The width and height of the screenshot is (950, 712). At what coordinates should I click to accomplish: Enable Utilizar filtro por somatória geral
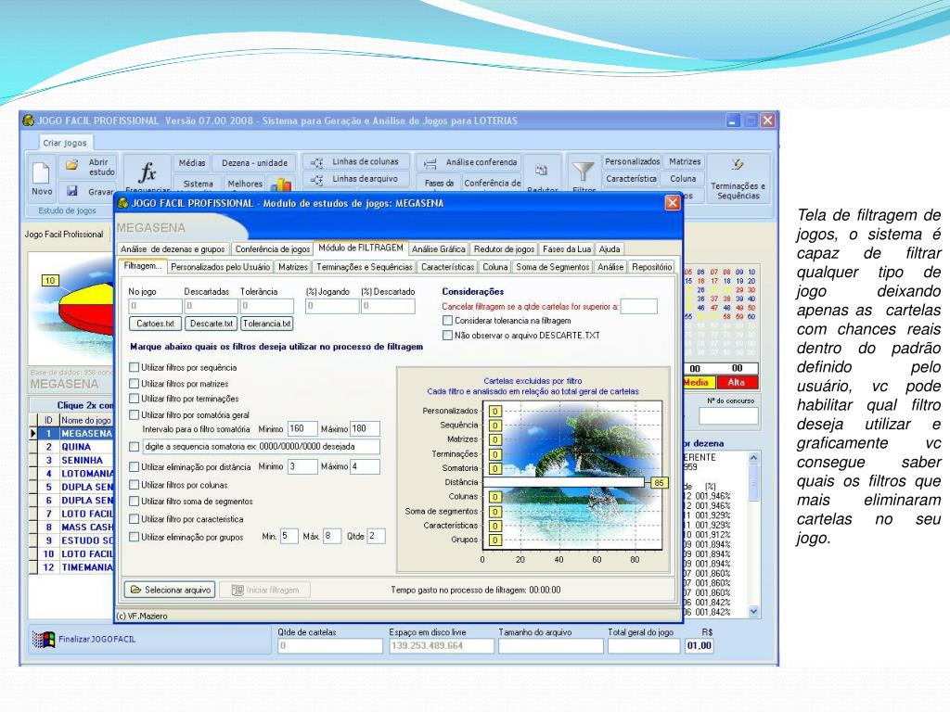click(134, 414)
